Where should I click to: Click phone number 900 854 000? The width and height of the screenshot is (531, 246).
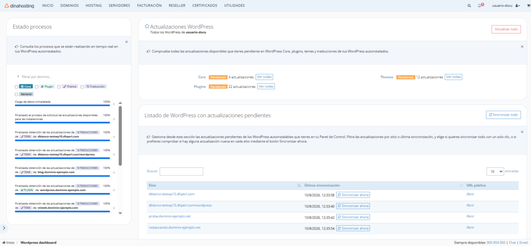[496, 243]
